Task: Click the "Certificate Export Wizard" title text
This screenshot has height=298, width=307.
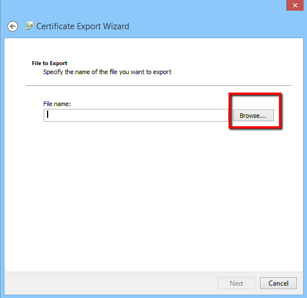Action: pyautogui.click(x=82, y=26)
